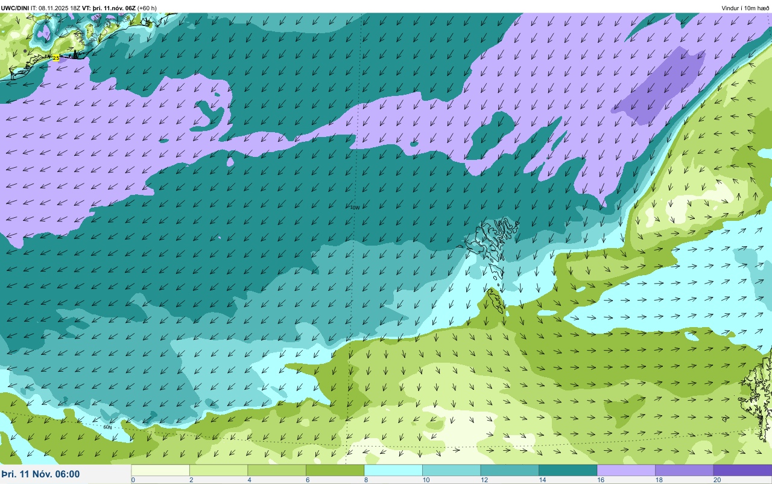The image size is (772, 484).
Task: Select the 2–4 light green legend swatch
Action: click(x=218, y=470)
